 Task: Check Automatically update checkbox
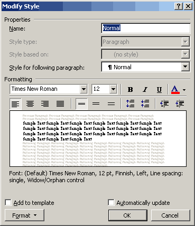(x=111, y=202)
